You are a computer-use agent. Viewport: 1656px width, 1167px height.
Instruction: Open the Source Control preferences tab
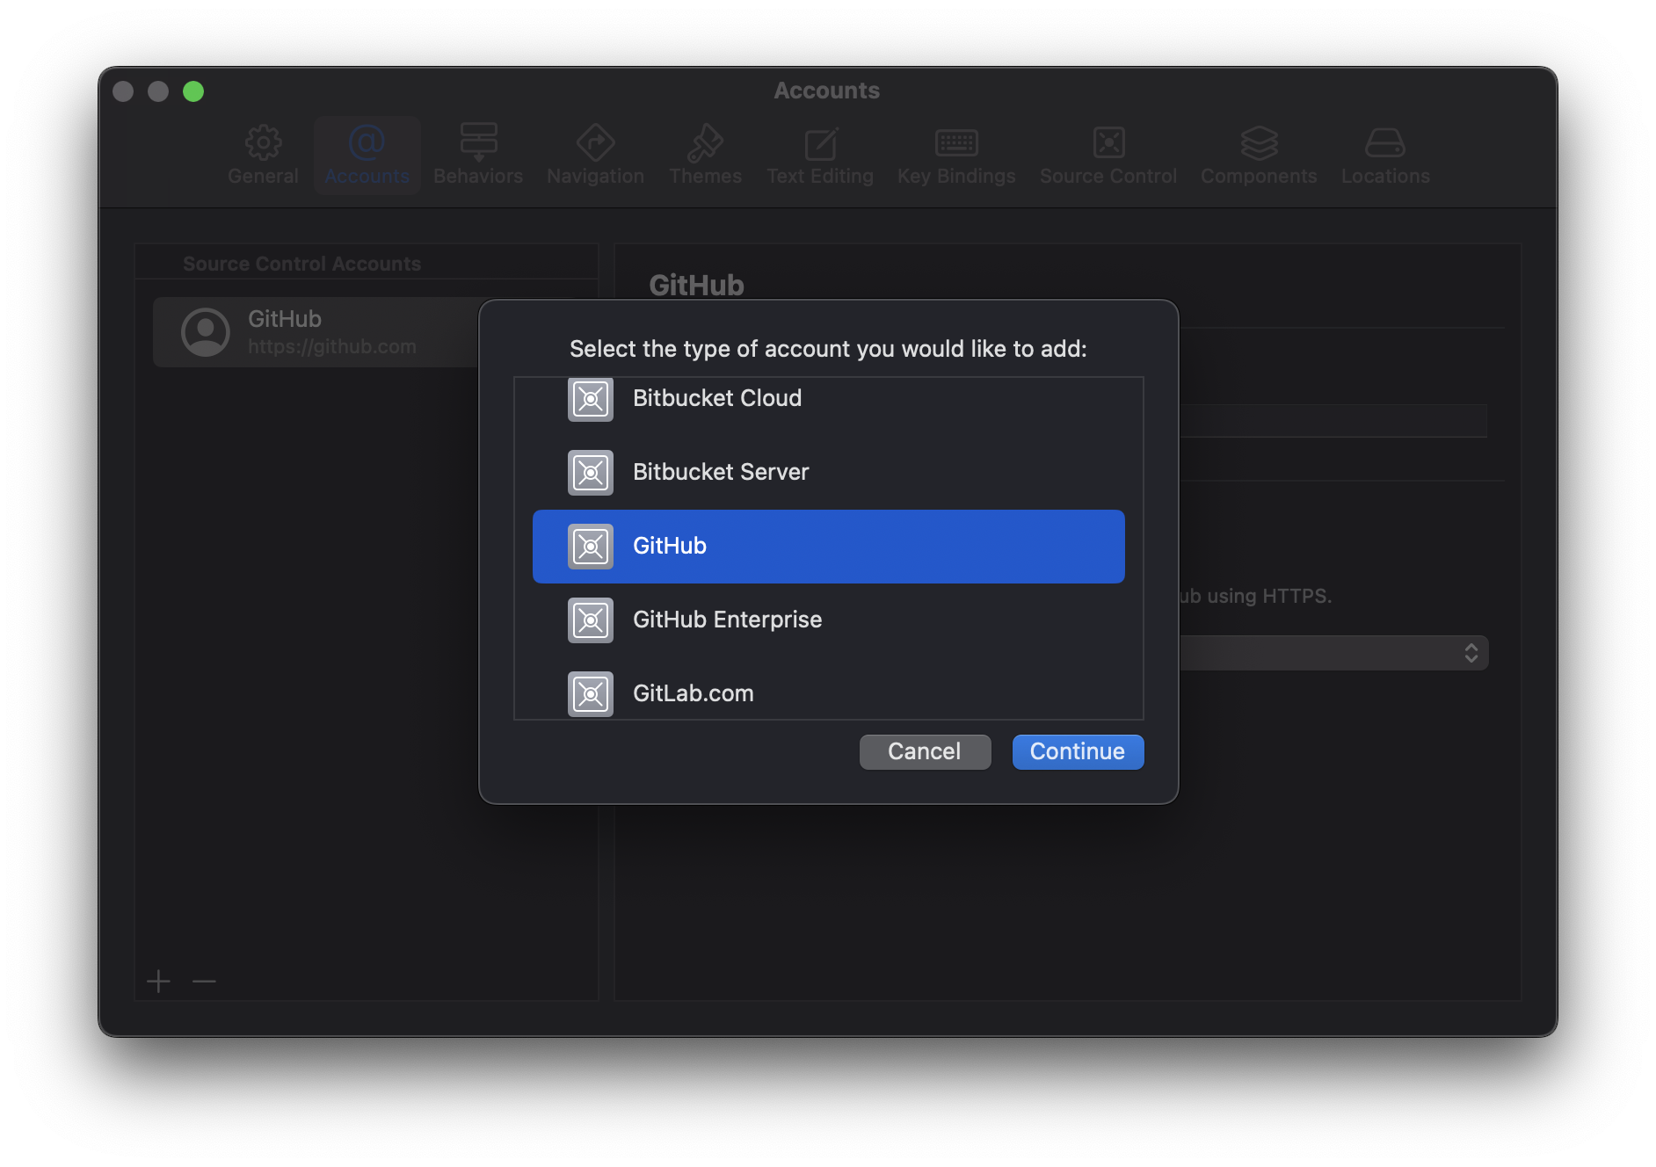click(x=1108, y=156)
